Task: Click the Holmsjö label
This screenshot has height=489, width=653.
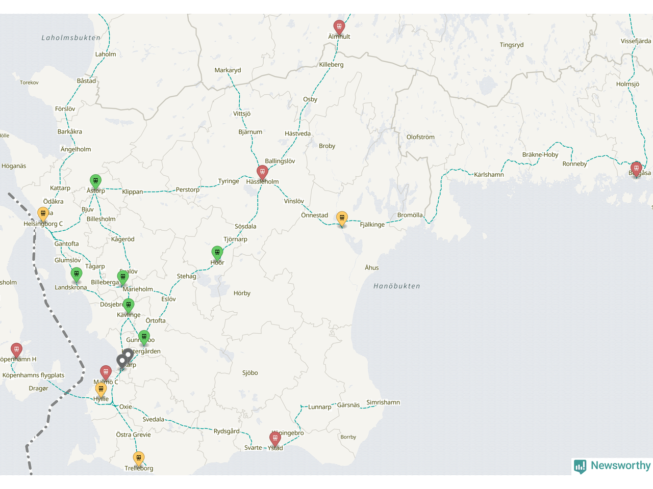Action: [x=627, y=84]
